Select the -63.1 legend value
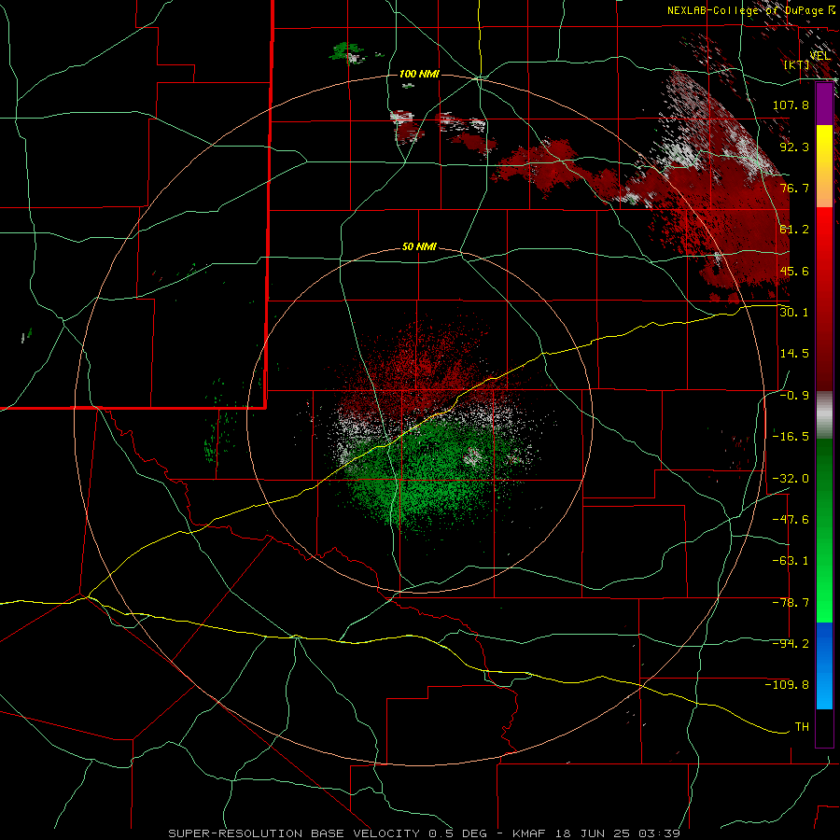 point(791,560)
